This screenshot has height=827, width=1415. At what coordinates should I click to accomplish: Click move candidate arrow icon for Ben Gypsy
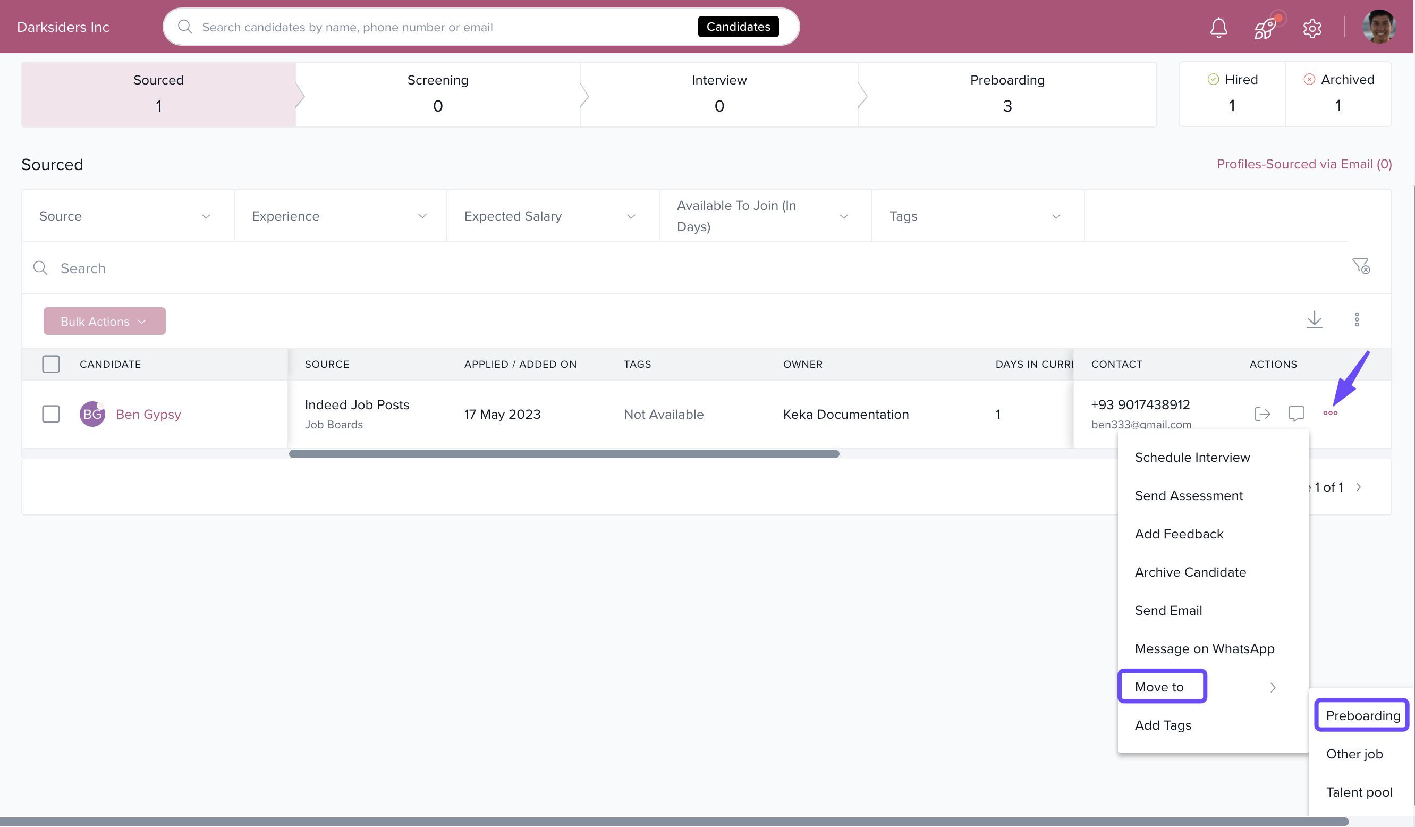click(1262, 414)
